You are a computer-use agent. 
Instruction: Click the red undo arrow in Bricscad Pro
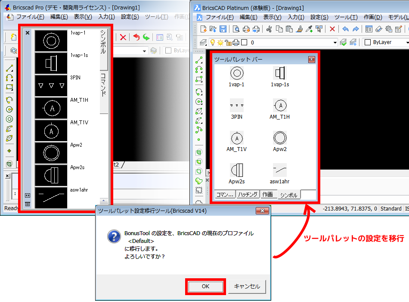pos(136,37)
